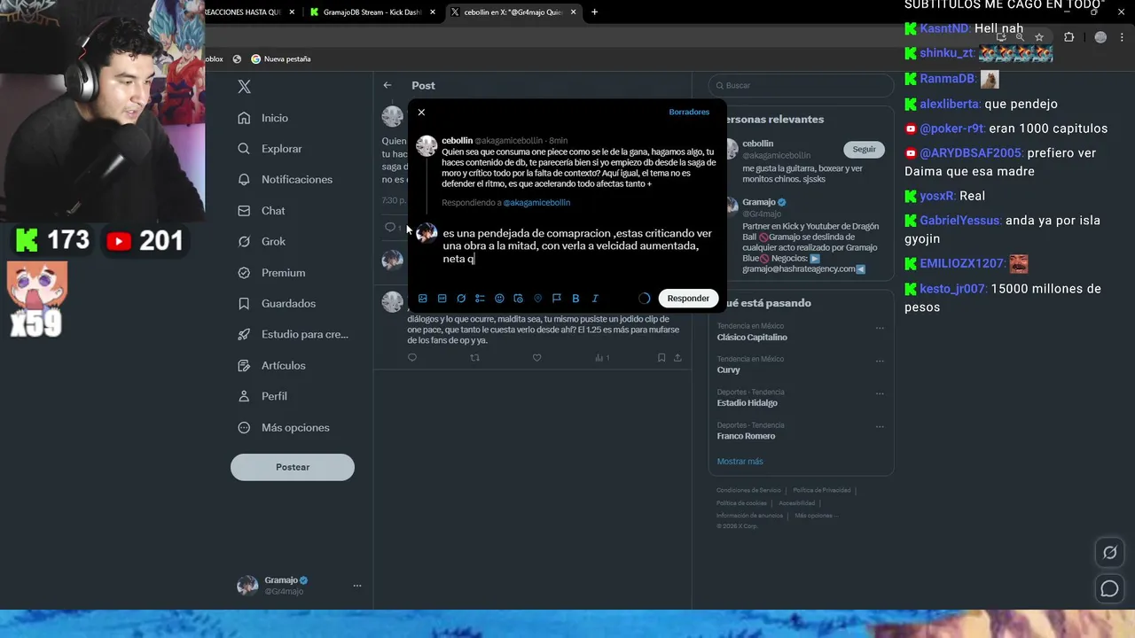Open a new browser tab

pyautogui.click(x=594, y=12)
